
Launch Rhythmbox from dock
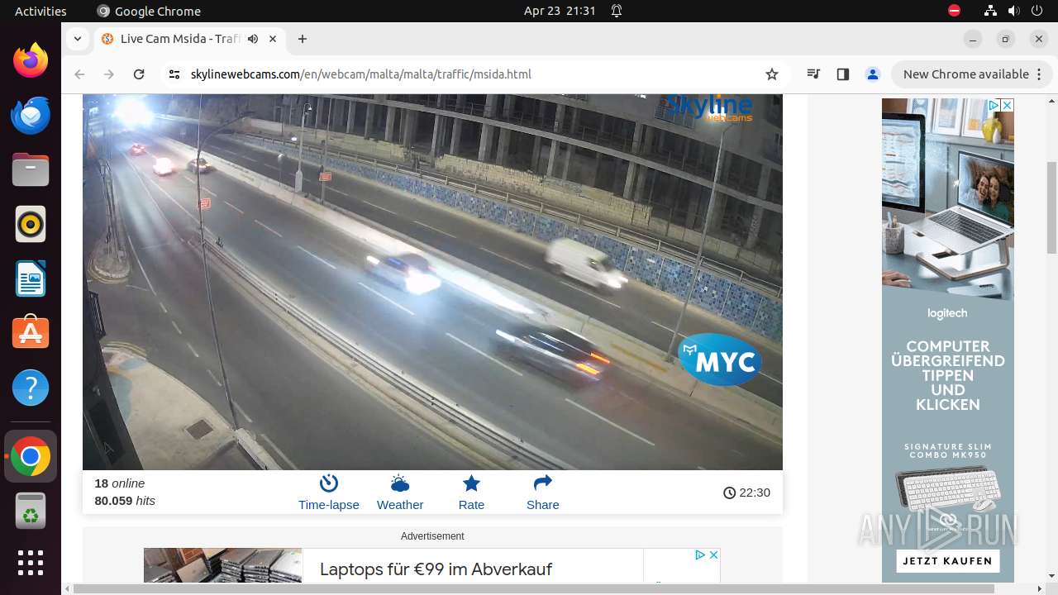(31, 224)
